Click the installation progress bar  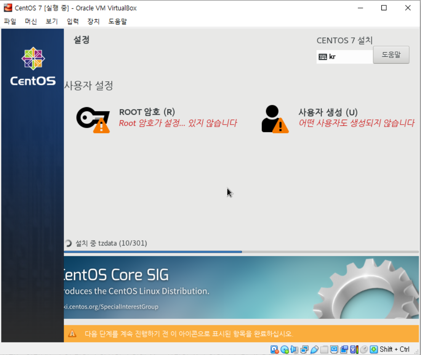click(242, 252)
